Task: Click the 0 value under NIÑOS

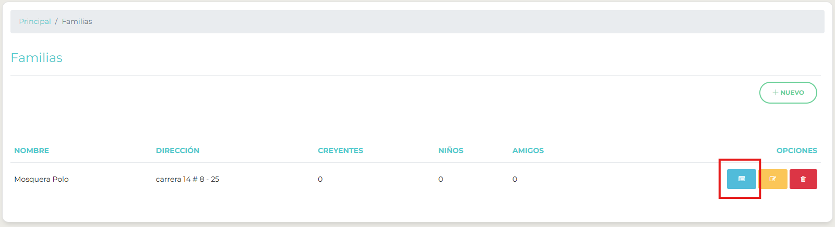Action: (x=441, y=179)
